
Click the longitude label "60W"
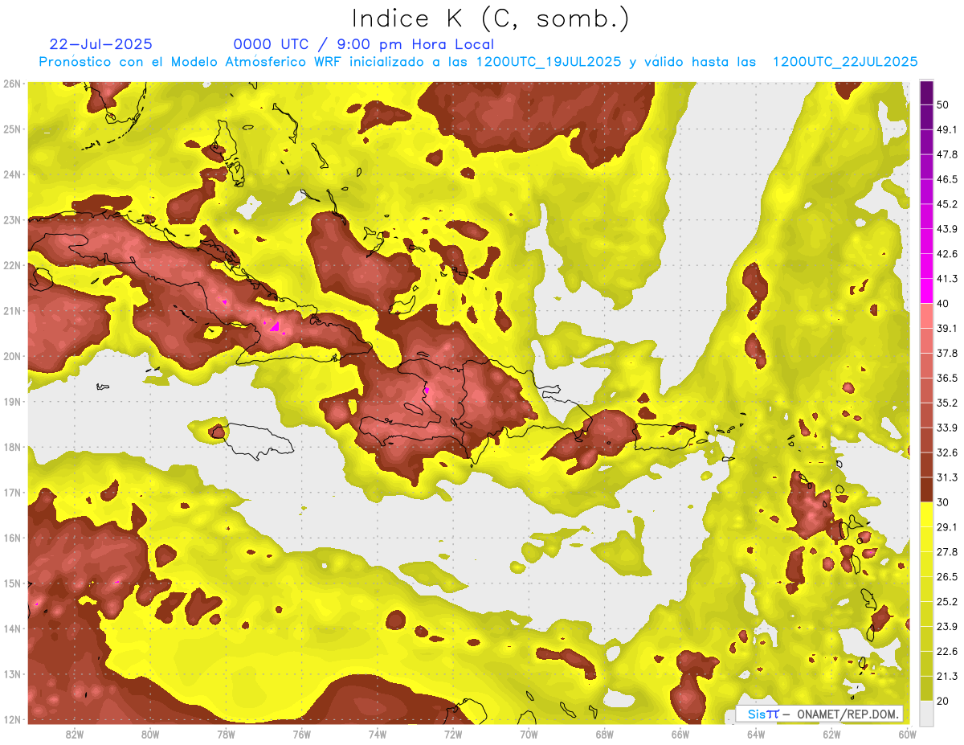tap(907, 734)
